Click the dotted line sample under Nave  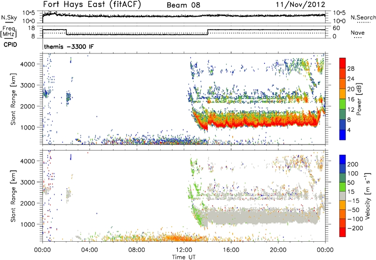358,38
